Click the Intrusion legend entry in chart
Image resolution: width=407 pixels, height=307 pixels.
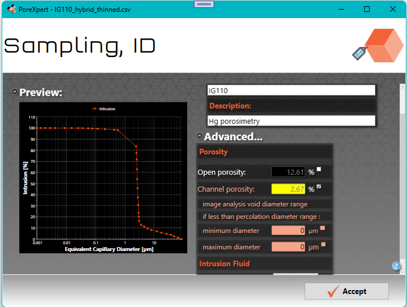(103, 109)
